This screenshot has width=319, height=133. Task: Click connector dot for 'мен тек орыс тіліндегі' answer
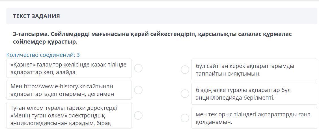[x=185, y=118]
